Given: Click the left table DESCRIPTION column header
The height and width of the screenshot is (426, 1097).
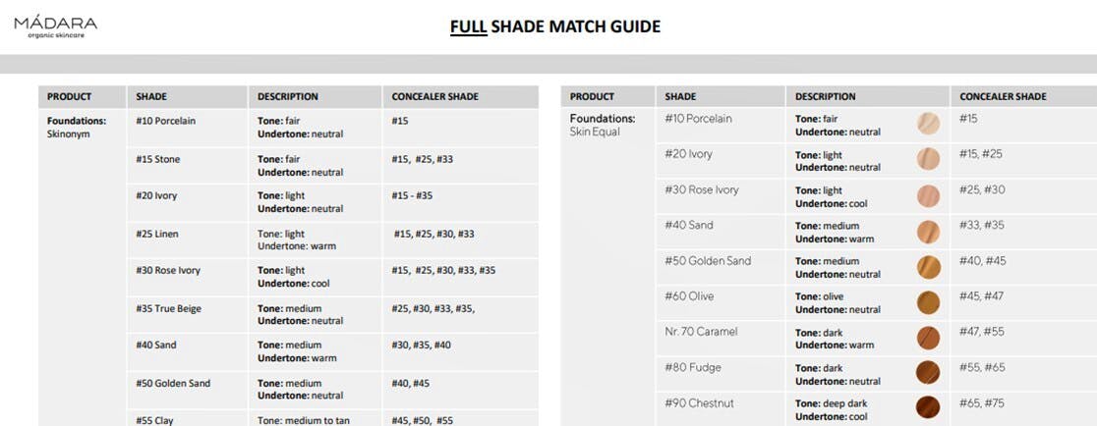Looking at the screenshot, I should [x=288, y=97].
